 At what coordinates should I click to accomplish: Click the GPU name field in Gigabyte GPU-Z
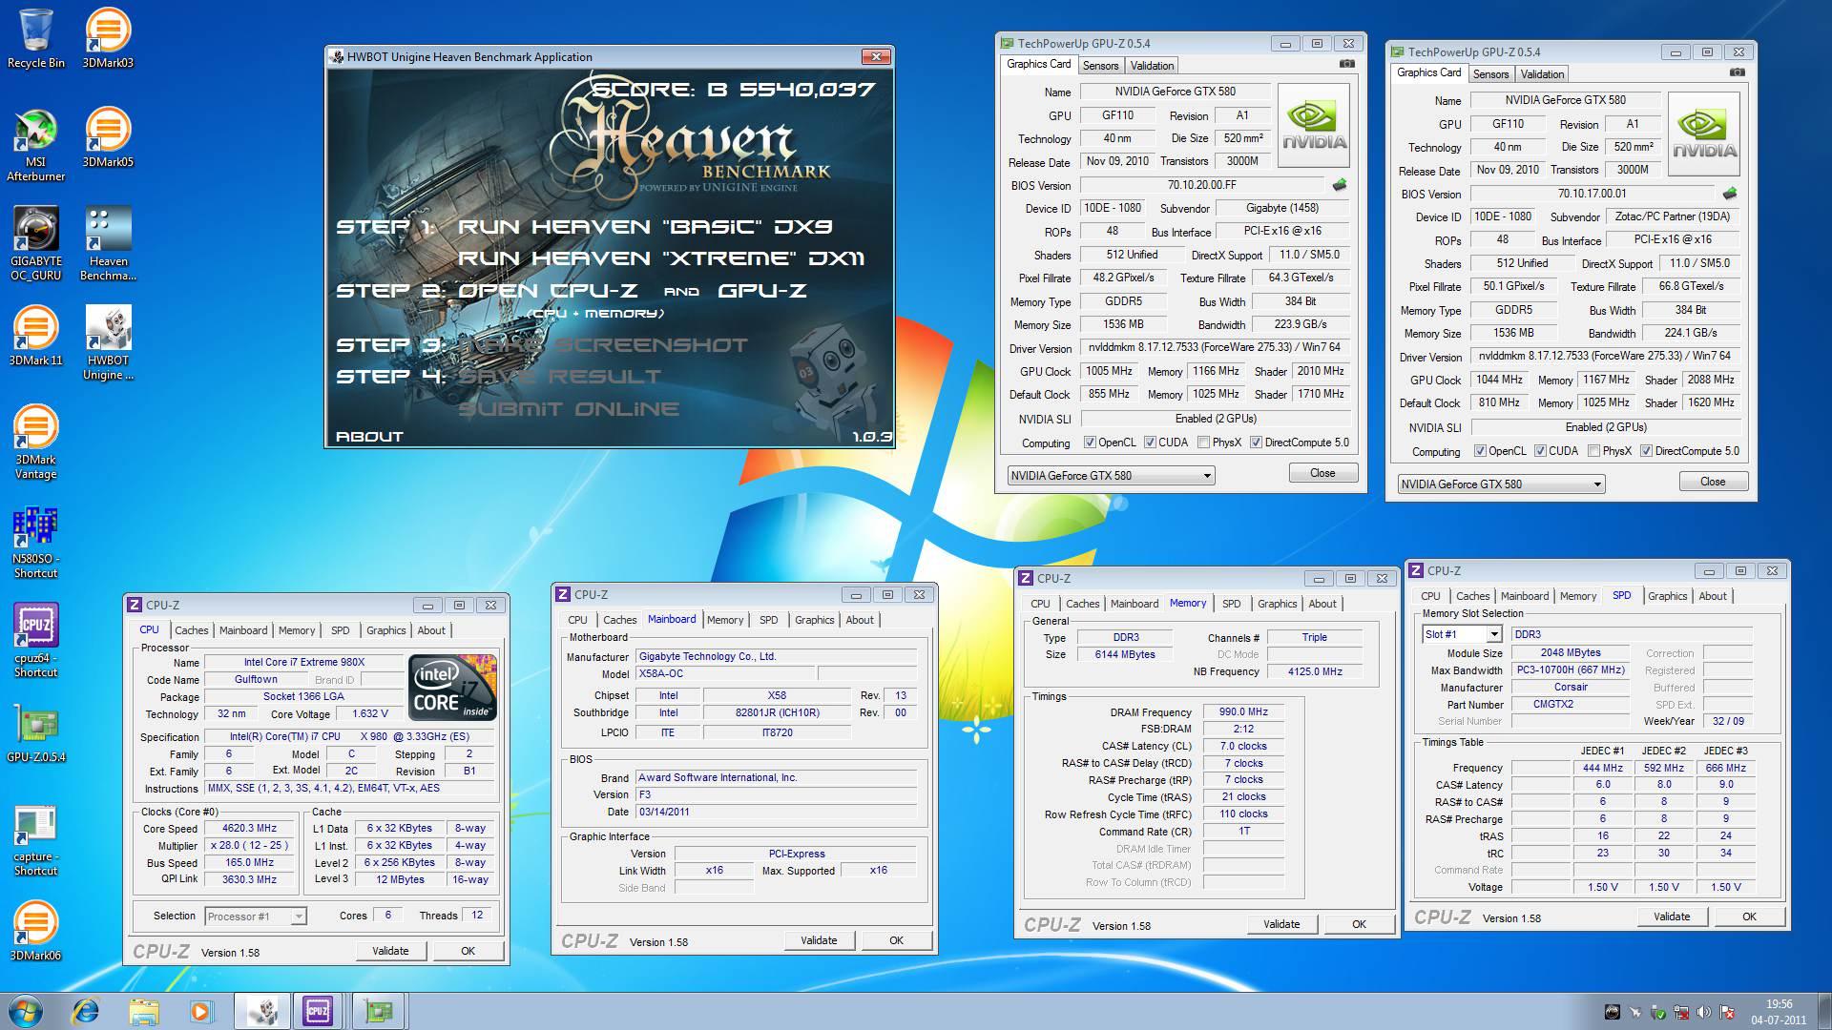[1175, 92]
